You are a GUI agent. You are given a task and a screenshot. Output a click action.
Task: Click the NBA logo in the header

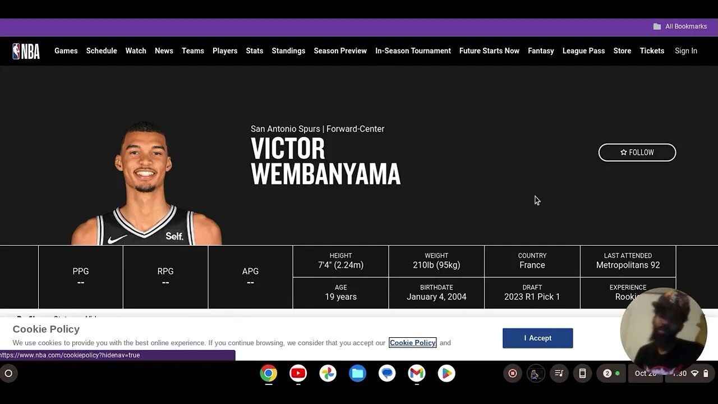point(26,51)
